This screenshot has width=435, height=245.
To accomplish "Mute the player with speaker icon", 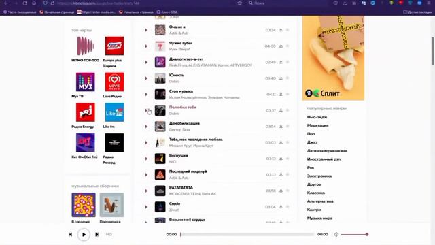I will point(336,234).
